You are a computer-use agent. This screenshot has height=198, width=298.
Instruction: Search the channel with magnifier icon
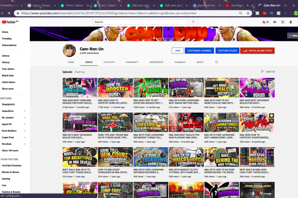(216, 62)
